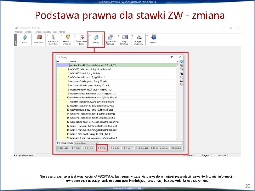Open the Pomoc menu
This screenshot has height=191, width=255.
(62, 32)
